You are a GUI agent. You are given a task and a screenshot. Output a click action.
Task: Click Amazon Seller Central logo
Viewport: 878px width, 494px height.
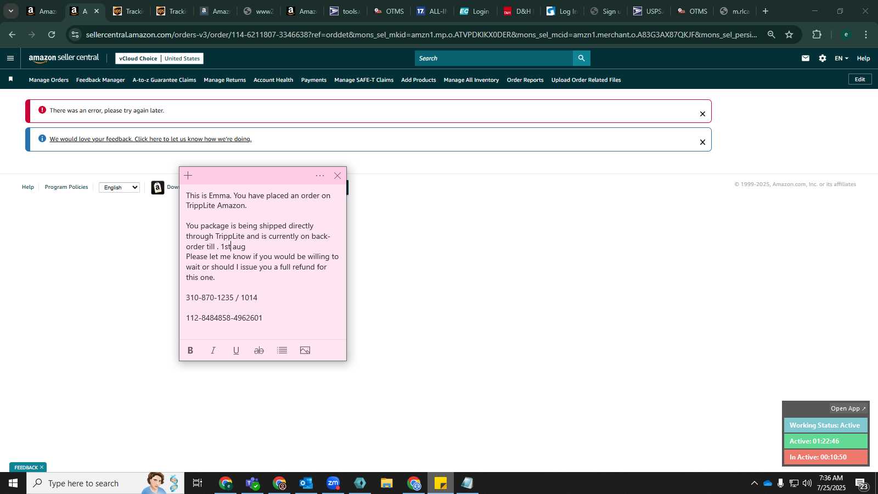click(64, 58)
